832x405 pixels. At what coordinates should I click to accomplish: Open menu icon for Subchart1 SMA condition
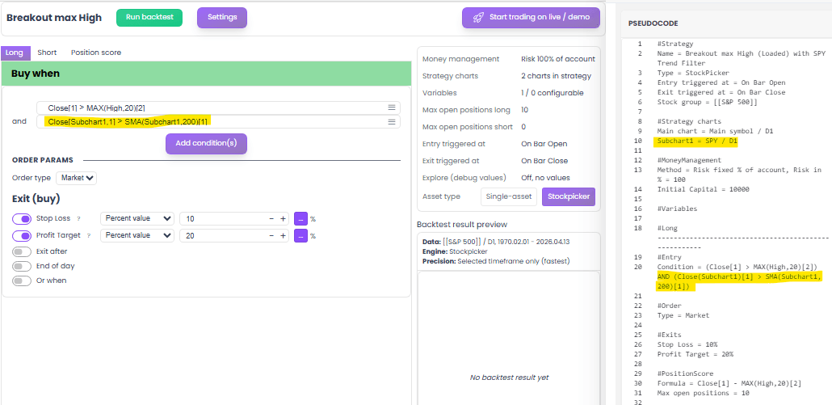[x=392, y=121]
